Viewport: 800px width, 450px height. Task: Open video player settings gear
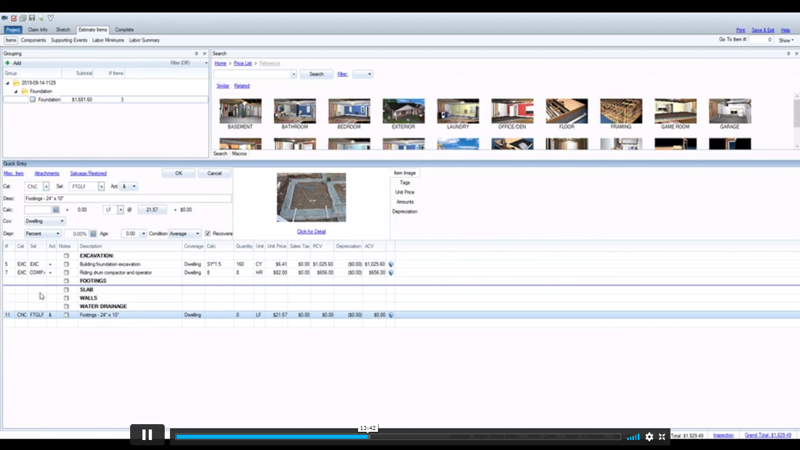(649, 437)
